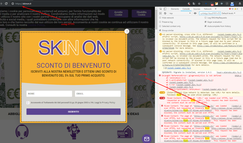Screen dimensions: 243x143
Task: Click the console filter input field
Action: coord(208,13)
